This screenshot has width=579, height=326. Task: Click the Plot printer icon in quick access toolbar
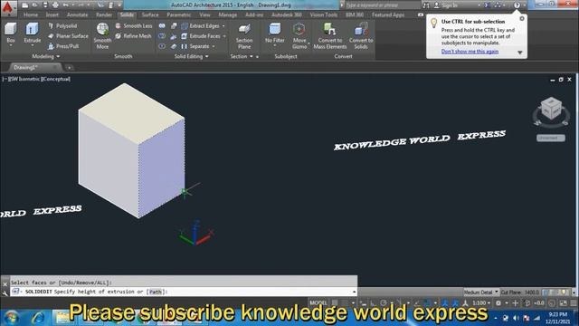tap(55, 5)
